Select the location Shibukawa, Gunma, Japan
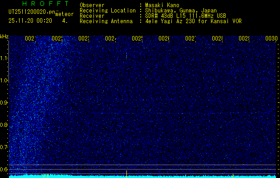Screen dimensions: 280x178 (181, 11)
